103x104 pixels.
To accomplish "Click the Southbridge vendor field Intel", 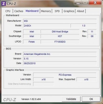I will coord(32,36).
